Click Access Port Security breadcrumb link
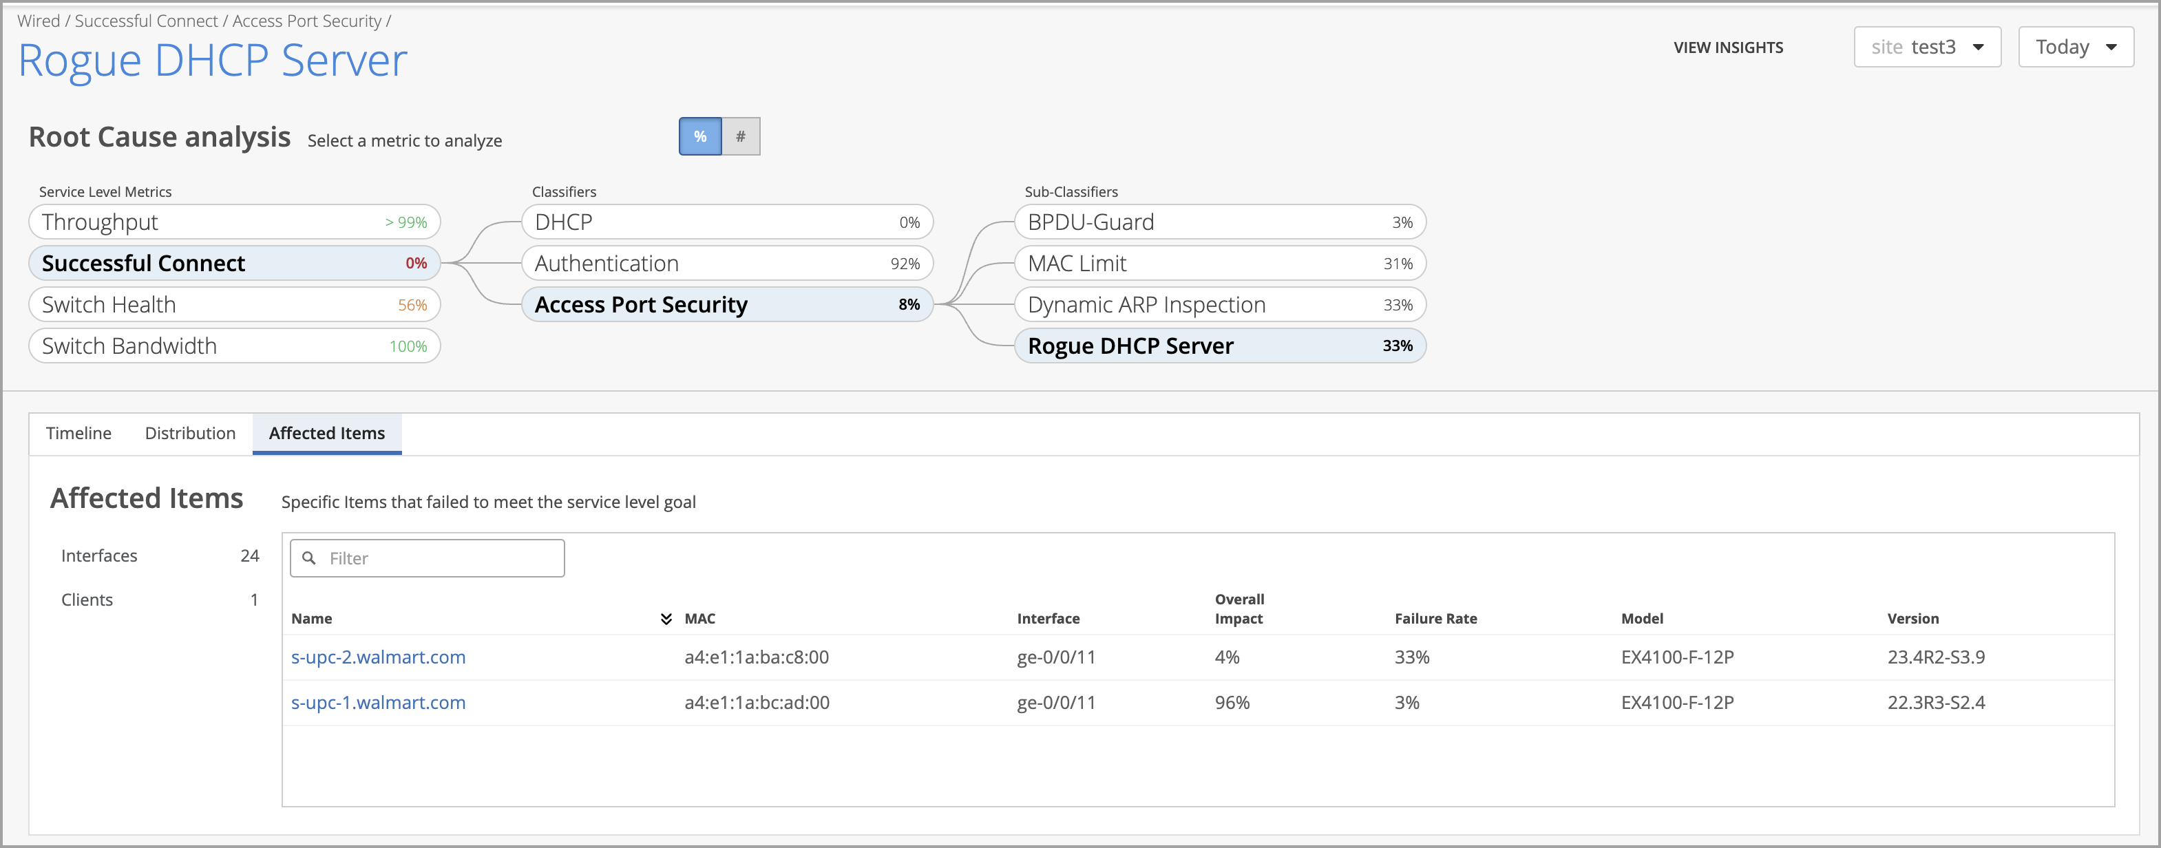Viewport: 2161px width, 848px height. coord(306,21)
